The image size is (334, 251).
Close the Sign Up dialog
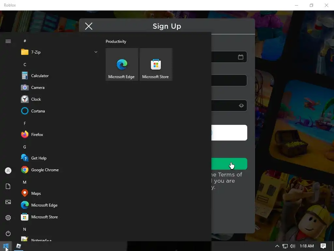coord(89,26)
